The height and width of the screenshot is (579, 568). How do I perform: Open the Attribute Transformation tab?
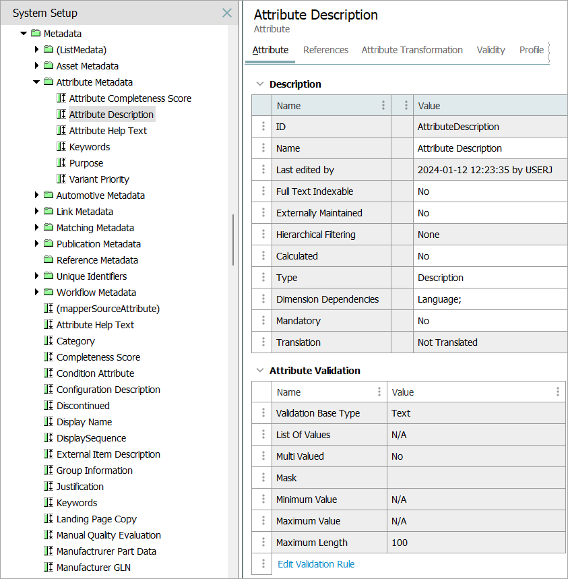pos(412,50)
